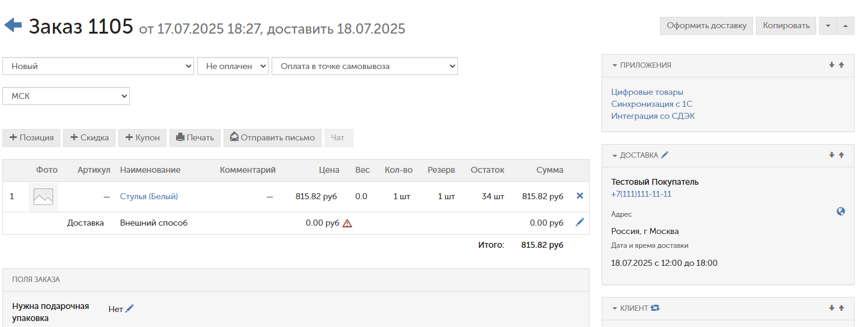The height and width of the screenshot is (327, 863).
Task: Click the Оформить доставку button
Action: click(706, 26)
